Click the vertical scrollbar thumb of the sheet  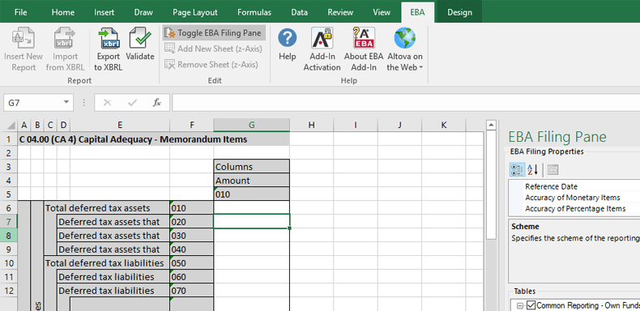(492, 185)
